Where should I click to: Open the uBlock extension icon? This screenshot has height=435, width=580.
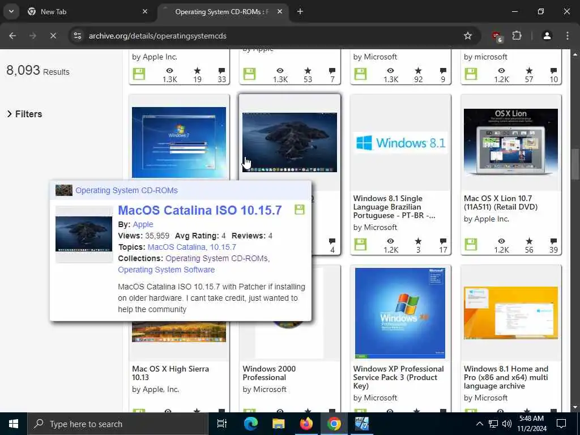[x=497, y=36]
